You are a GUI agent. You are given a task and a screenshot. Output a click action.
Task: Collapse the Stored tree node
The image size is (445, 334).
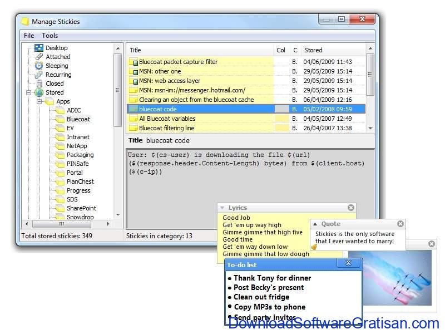click(29, 92)
